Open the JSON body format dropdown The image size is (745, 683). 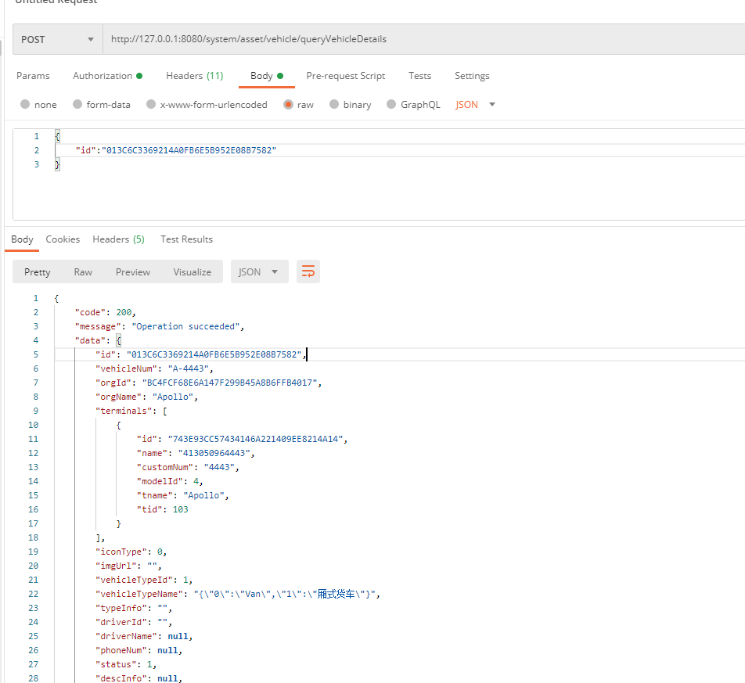(476, 104)
